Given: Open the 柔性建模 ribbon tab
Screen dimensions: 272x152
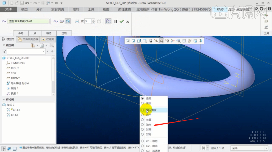Looking at the screenshot, I should (x=124, y=9).
